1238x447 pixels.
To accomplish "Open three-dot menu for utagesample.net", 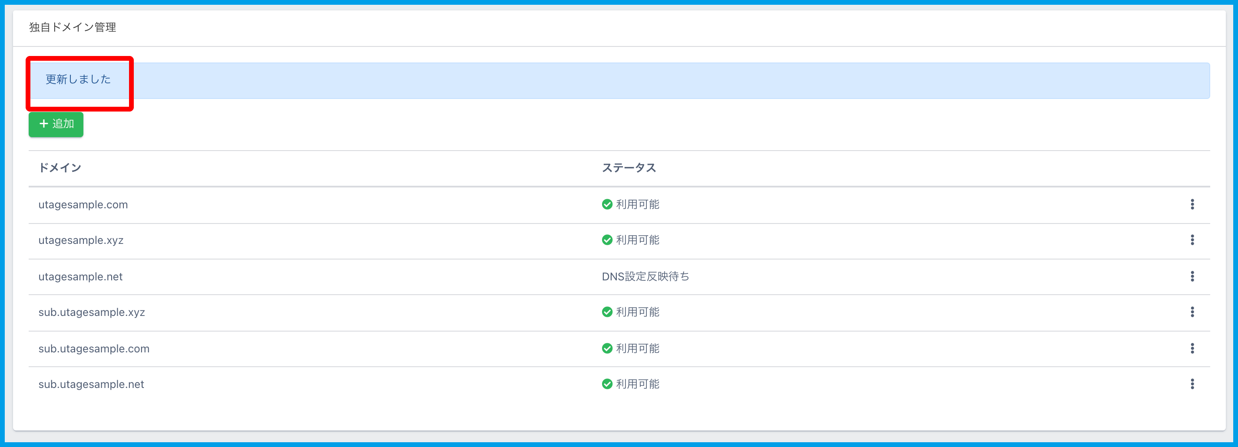I will click(1192, 276).
